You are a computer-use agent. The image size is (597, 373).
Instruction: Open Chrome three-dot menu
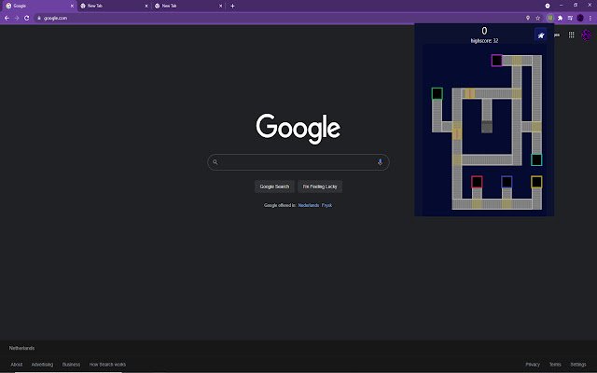[x=590, y=18]
